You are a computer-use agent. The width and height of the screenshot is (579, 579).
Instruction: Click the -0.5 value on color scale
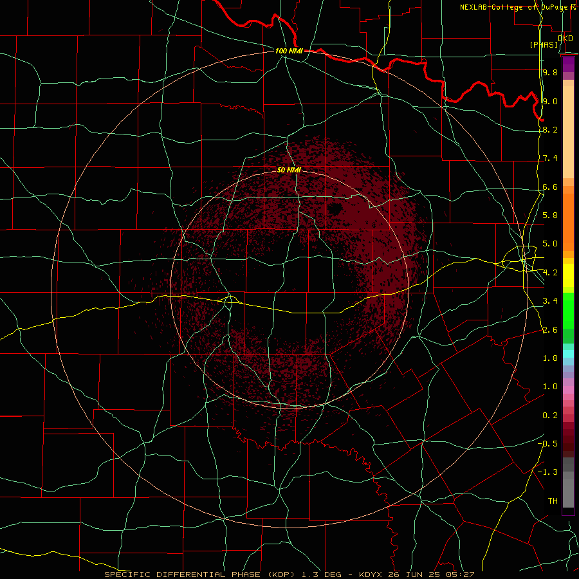[x=547, y=444]
